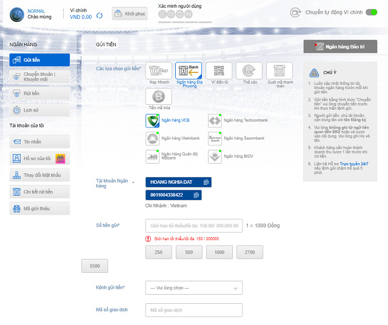Screen dimensions: 388x325
Task: Select quick amount 250
Action: click(x=159, y=252)
